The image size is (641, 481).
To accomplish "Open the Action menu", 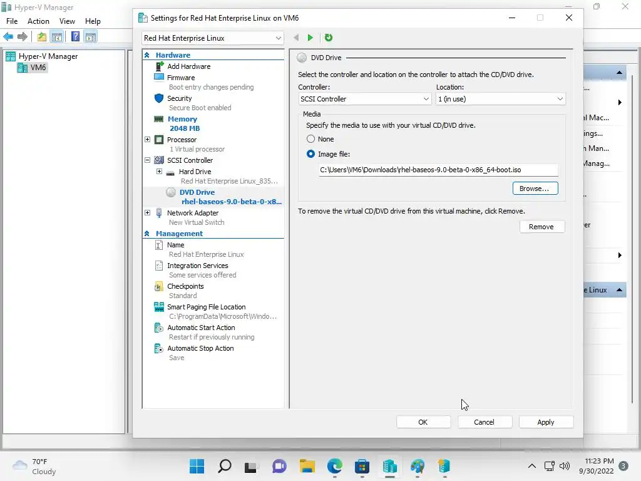I will [38, 21].
